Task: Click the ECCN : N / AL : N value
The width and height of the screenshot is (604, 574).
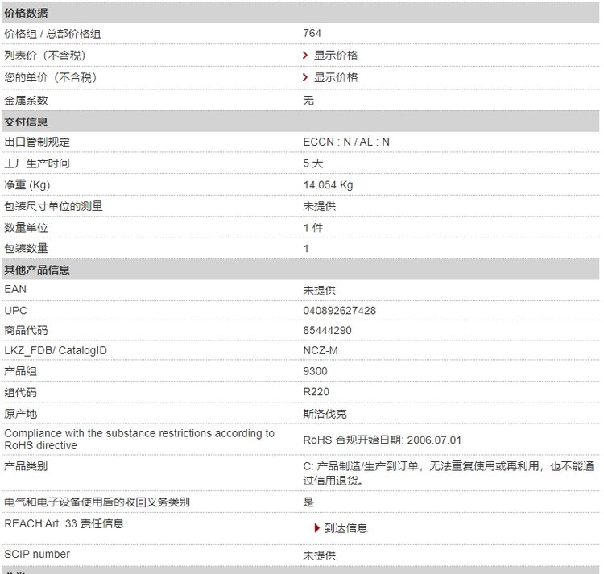Action: (x=346, y=142)
